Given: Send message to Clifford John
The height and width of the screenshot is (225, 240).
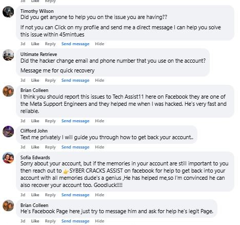Looking at the screenshot, I should 75,147.
